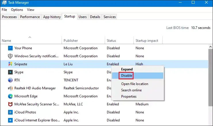The height and width of the screenshot is (126, 213).
Task: Select the iCloud Photos row name
Action: point(25,112)
